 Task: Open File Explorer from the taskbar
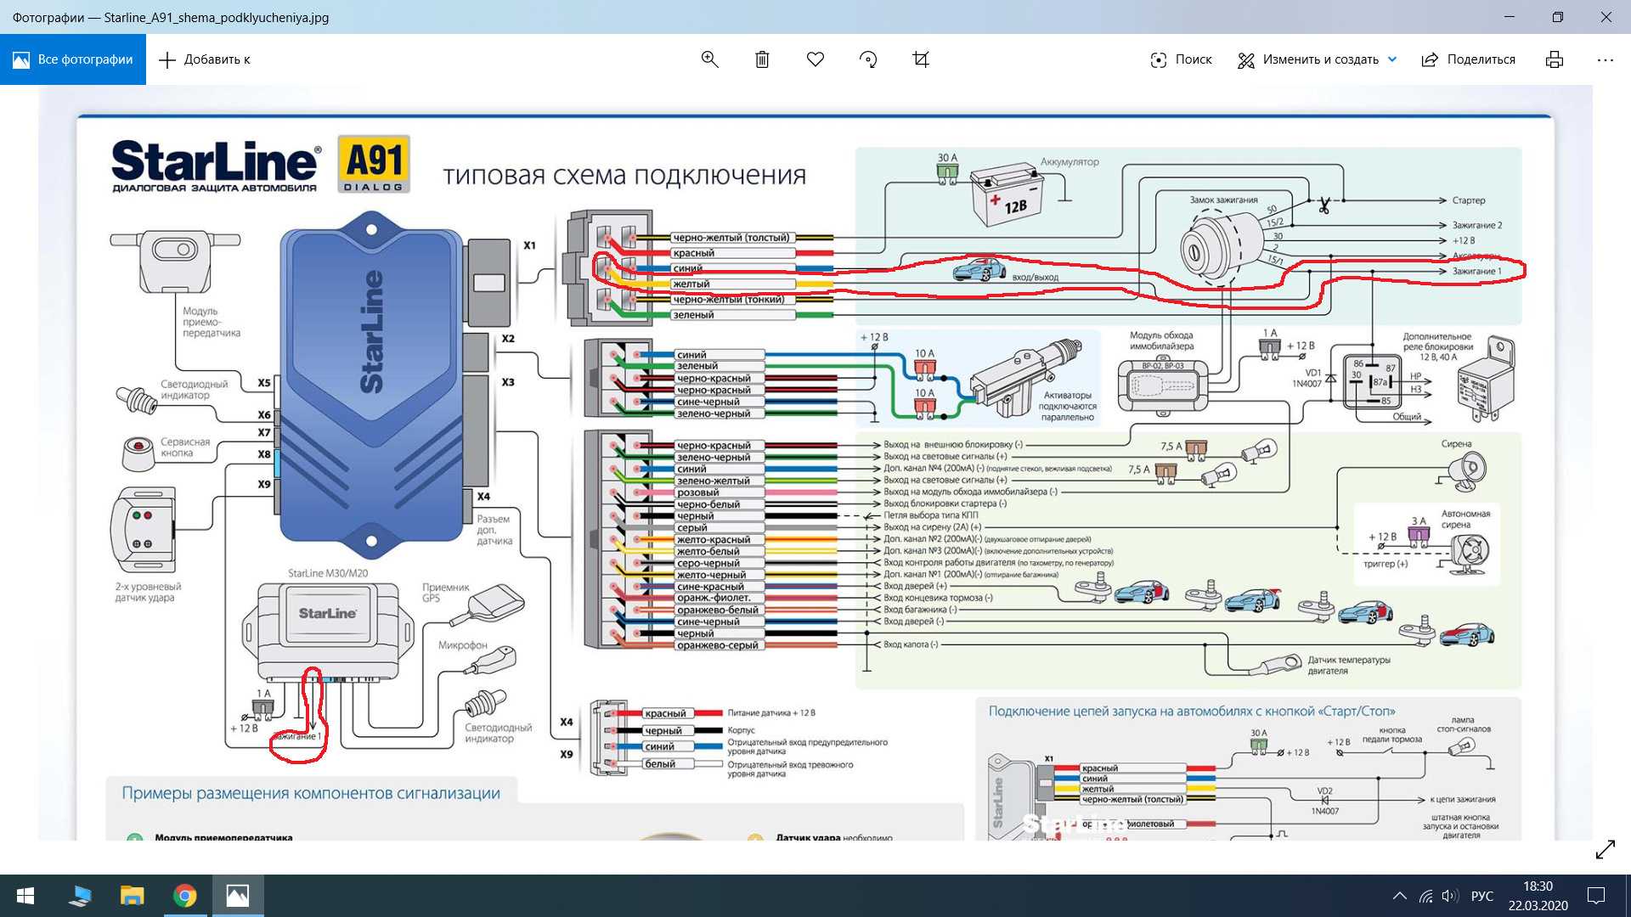132,896
